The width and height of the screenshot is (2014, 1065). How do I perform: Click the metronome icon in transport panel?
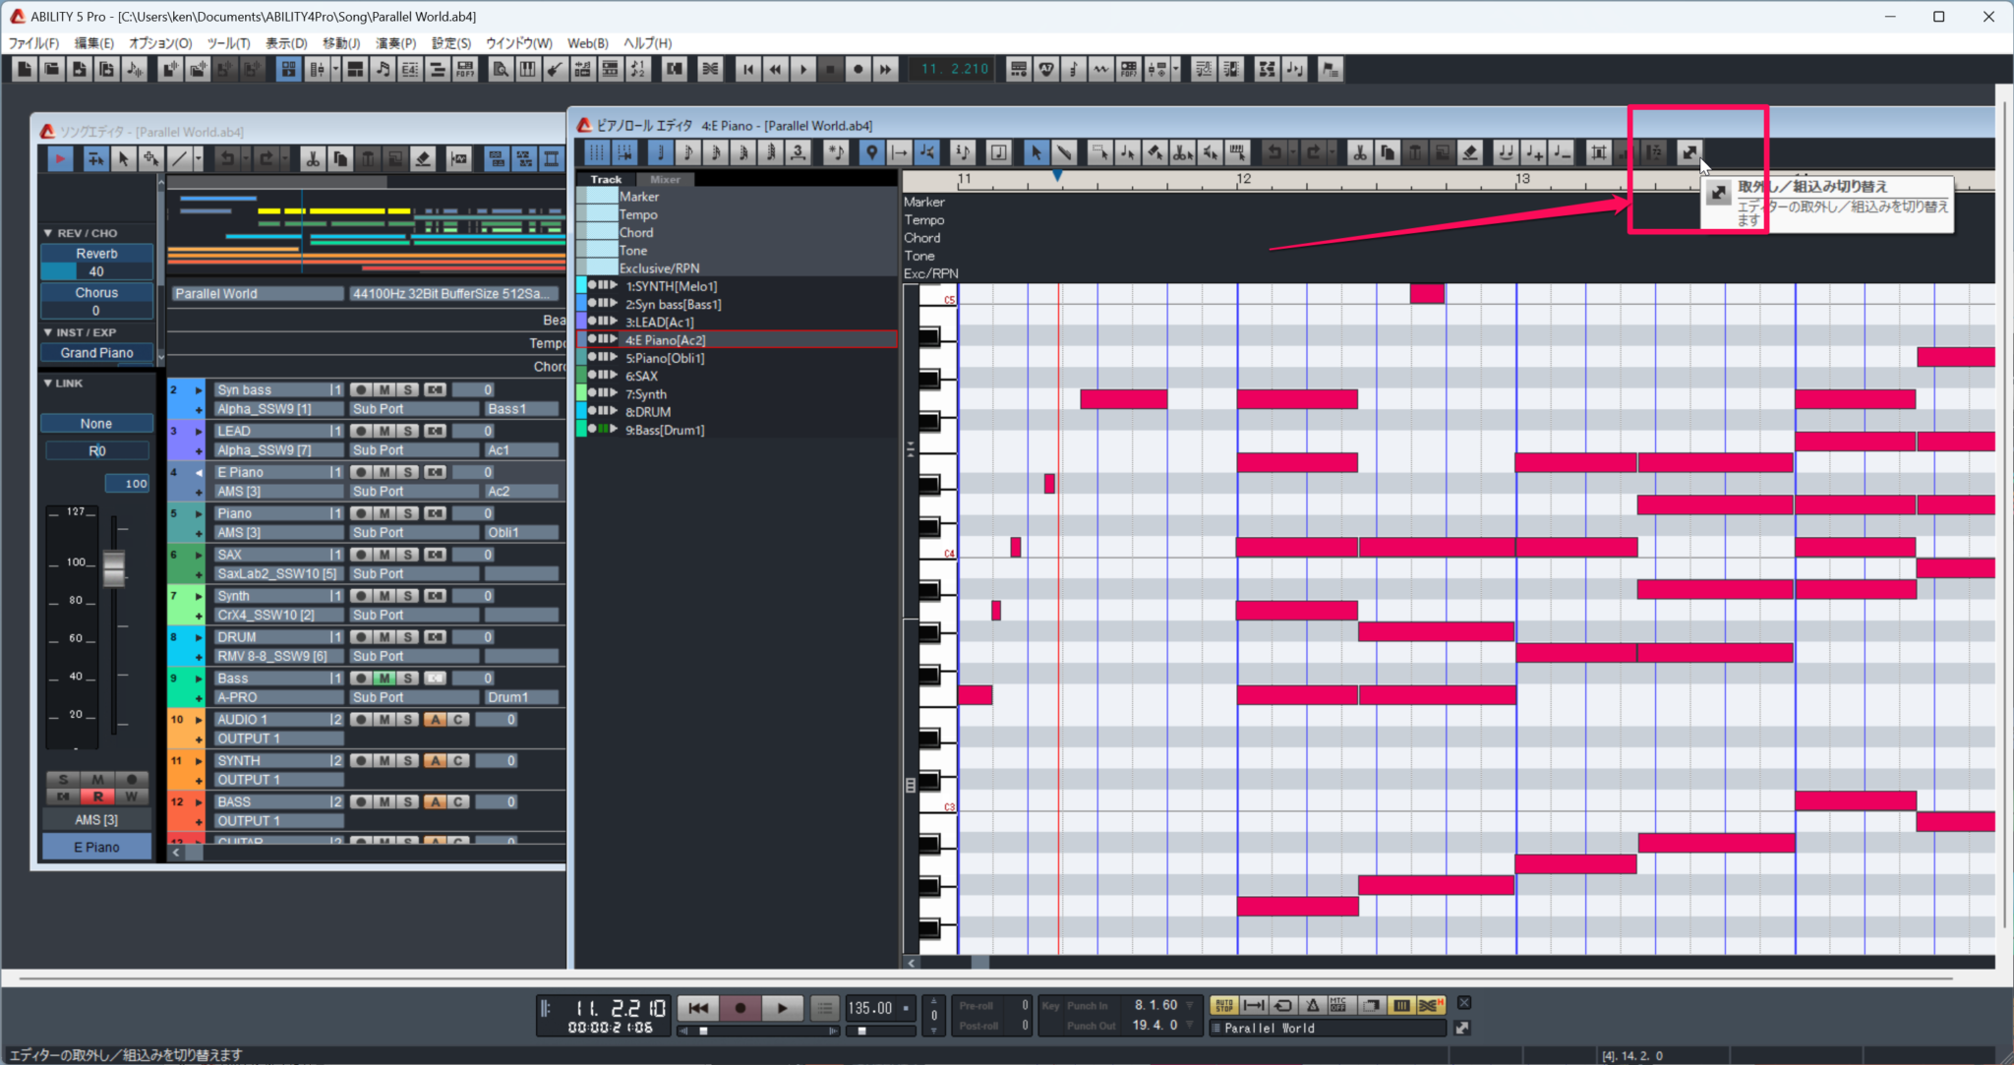[1312, 1005]
